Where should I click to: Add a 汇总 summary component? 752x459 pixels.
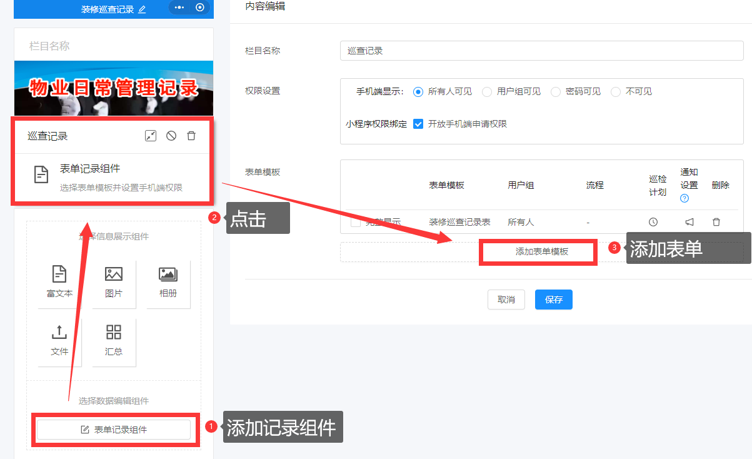point(114,340)
